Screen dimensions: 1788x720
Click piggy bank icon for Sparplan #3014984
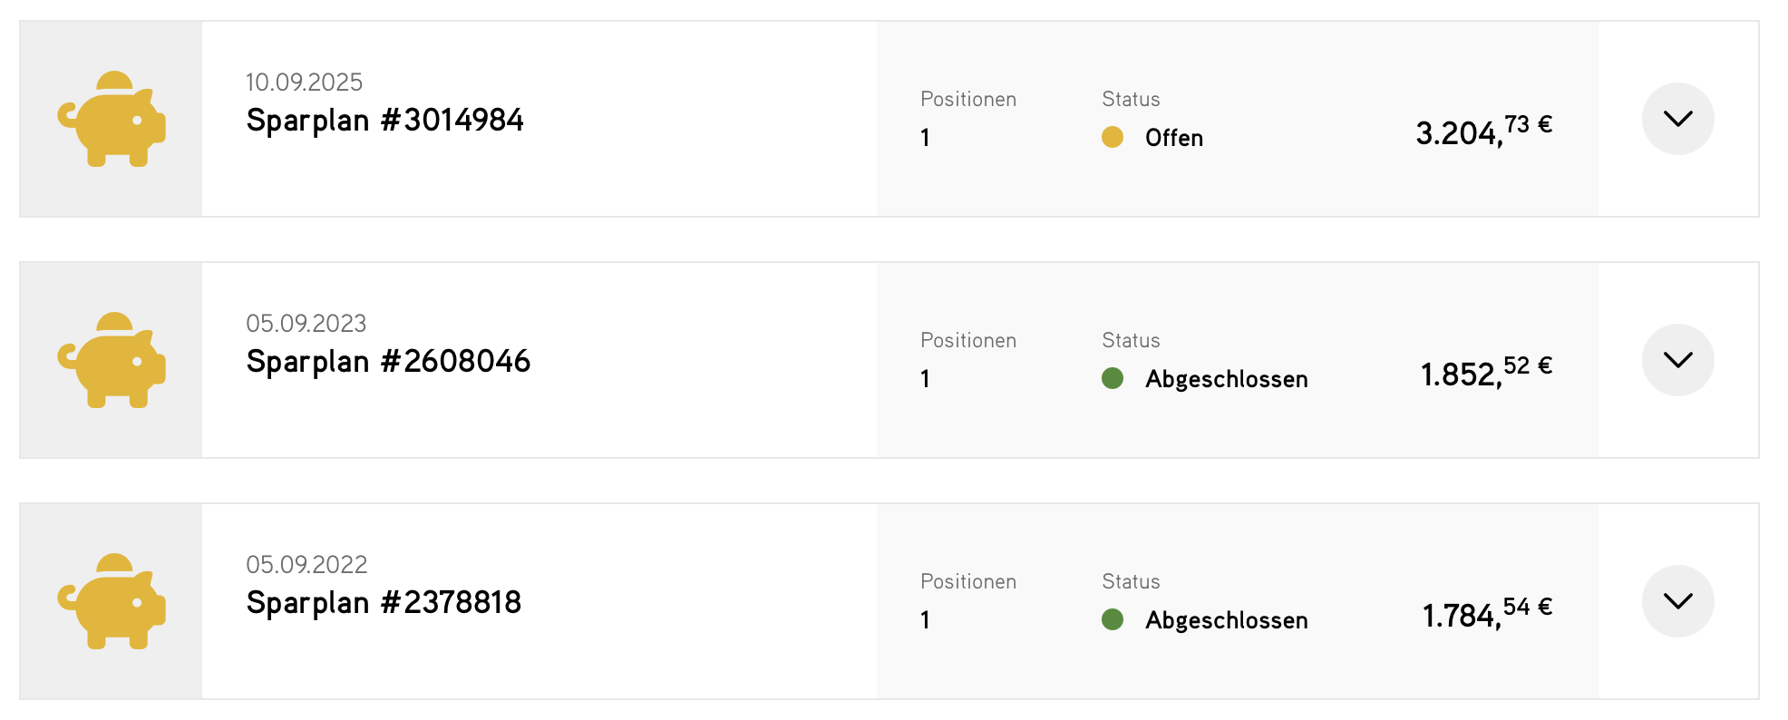112,119
